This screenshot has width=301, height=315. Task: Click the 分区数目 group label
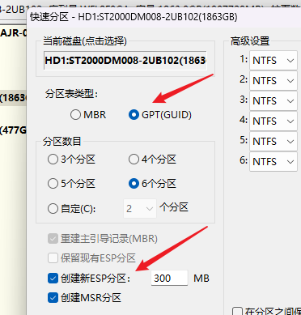(62, 141)
